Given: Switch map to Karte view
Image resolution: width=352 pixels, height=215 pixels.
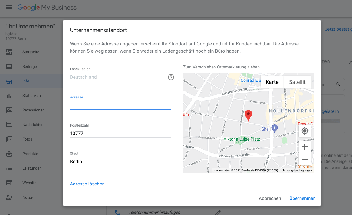Looking at the screenshot, I should (x=272, y=82).
